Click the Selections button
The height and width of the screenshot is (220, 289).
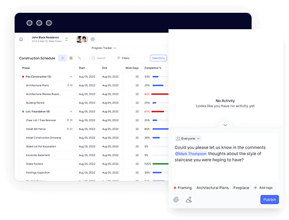(x=159, y=58)
